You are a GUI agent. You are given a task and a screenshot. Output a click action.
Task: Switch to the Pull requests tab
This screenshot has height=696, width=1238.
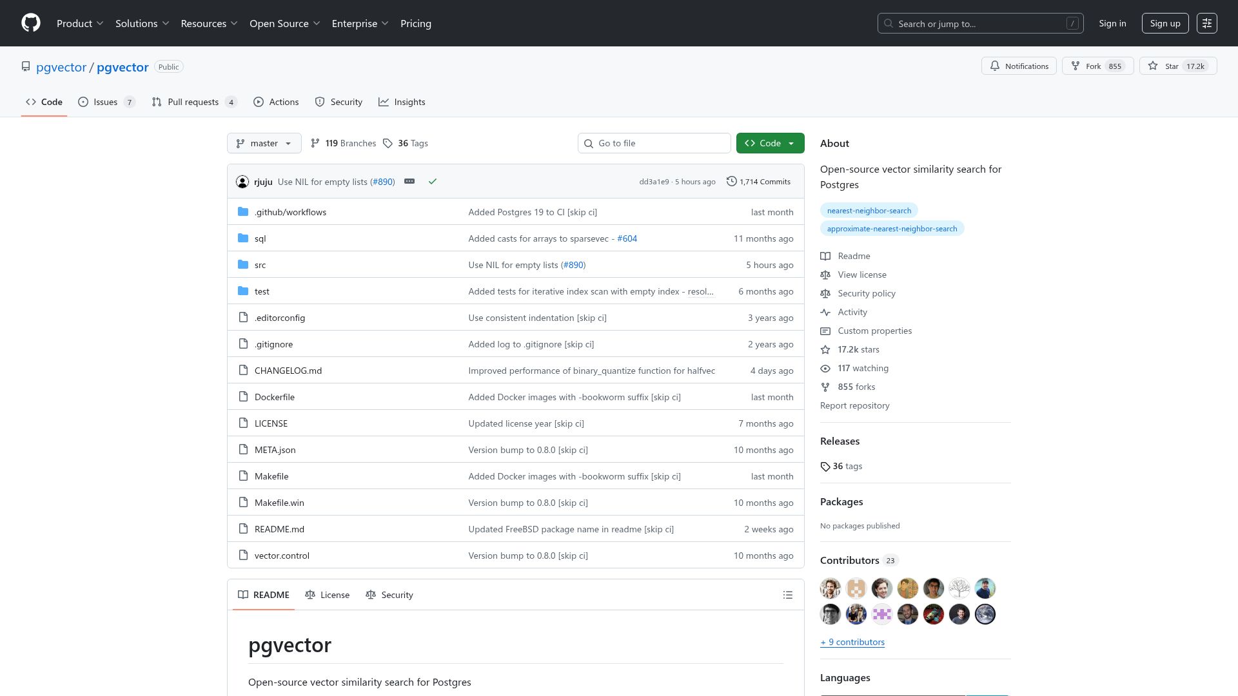pos(195,102)
